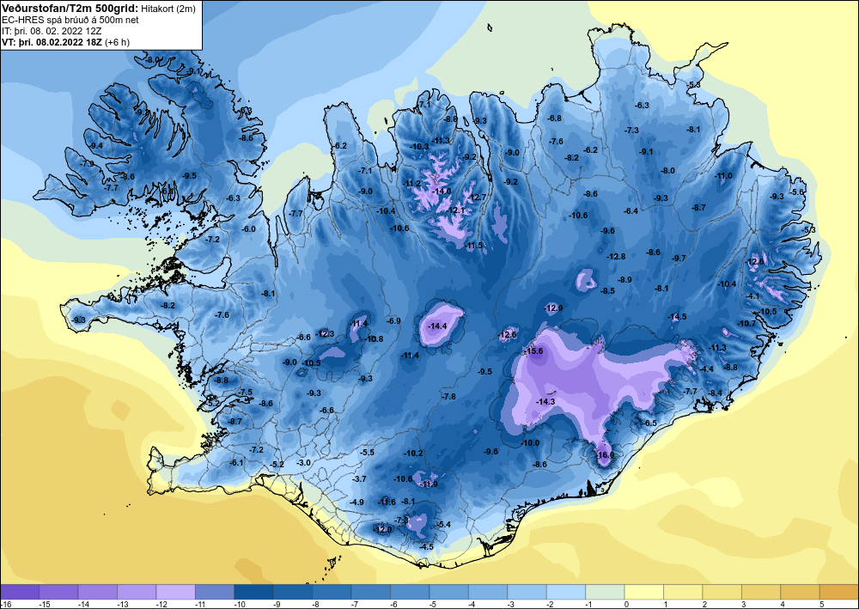Click the -11.2 temperature label
The width and height of the screenshot is (859, 609).
(411, 183)
